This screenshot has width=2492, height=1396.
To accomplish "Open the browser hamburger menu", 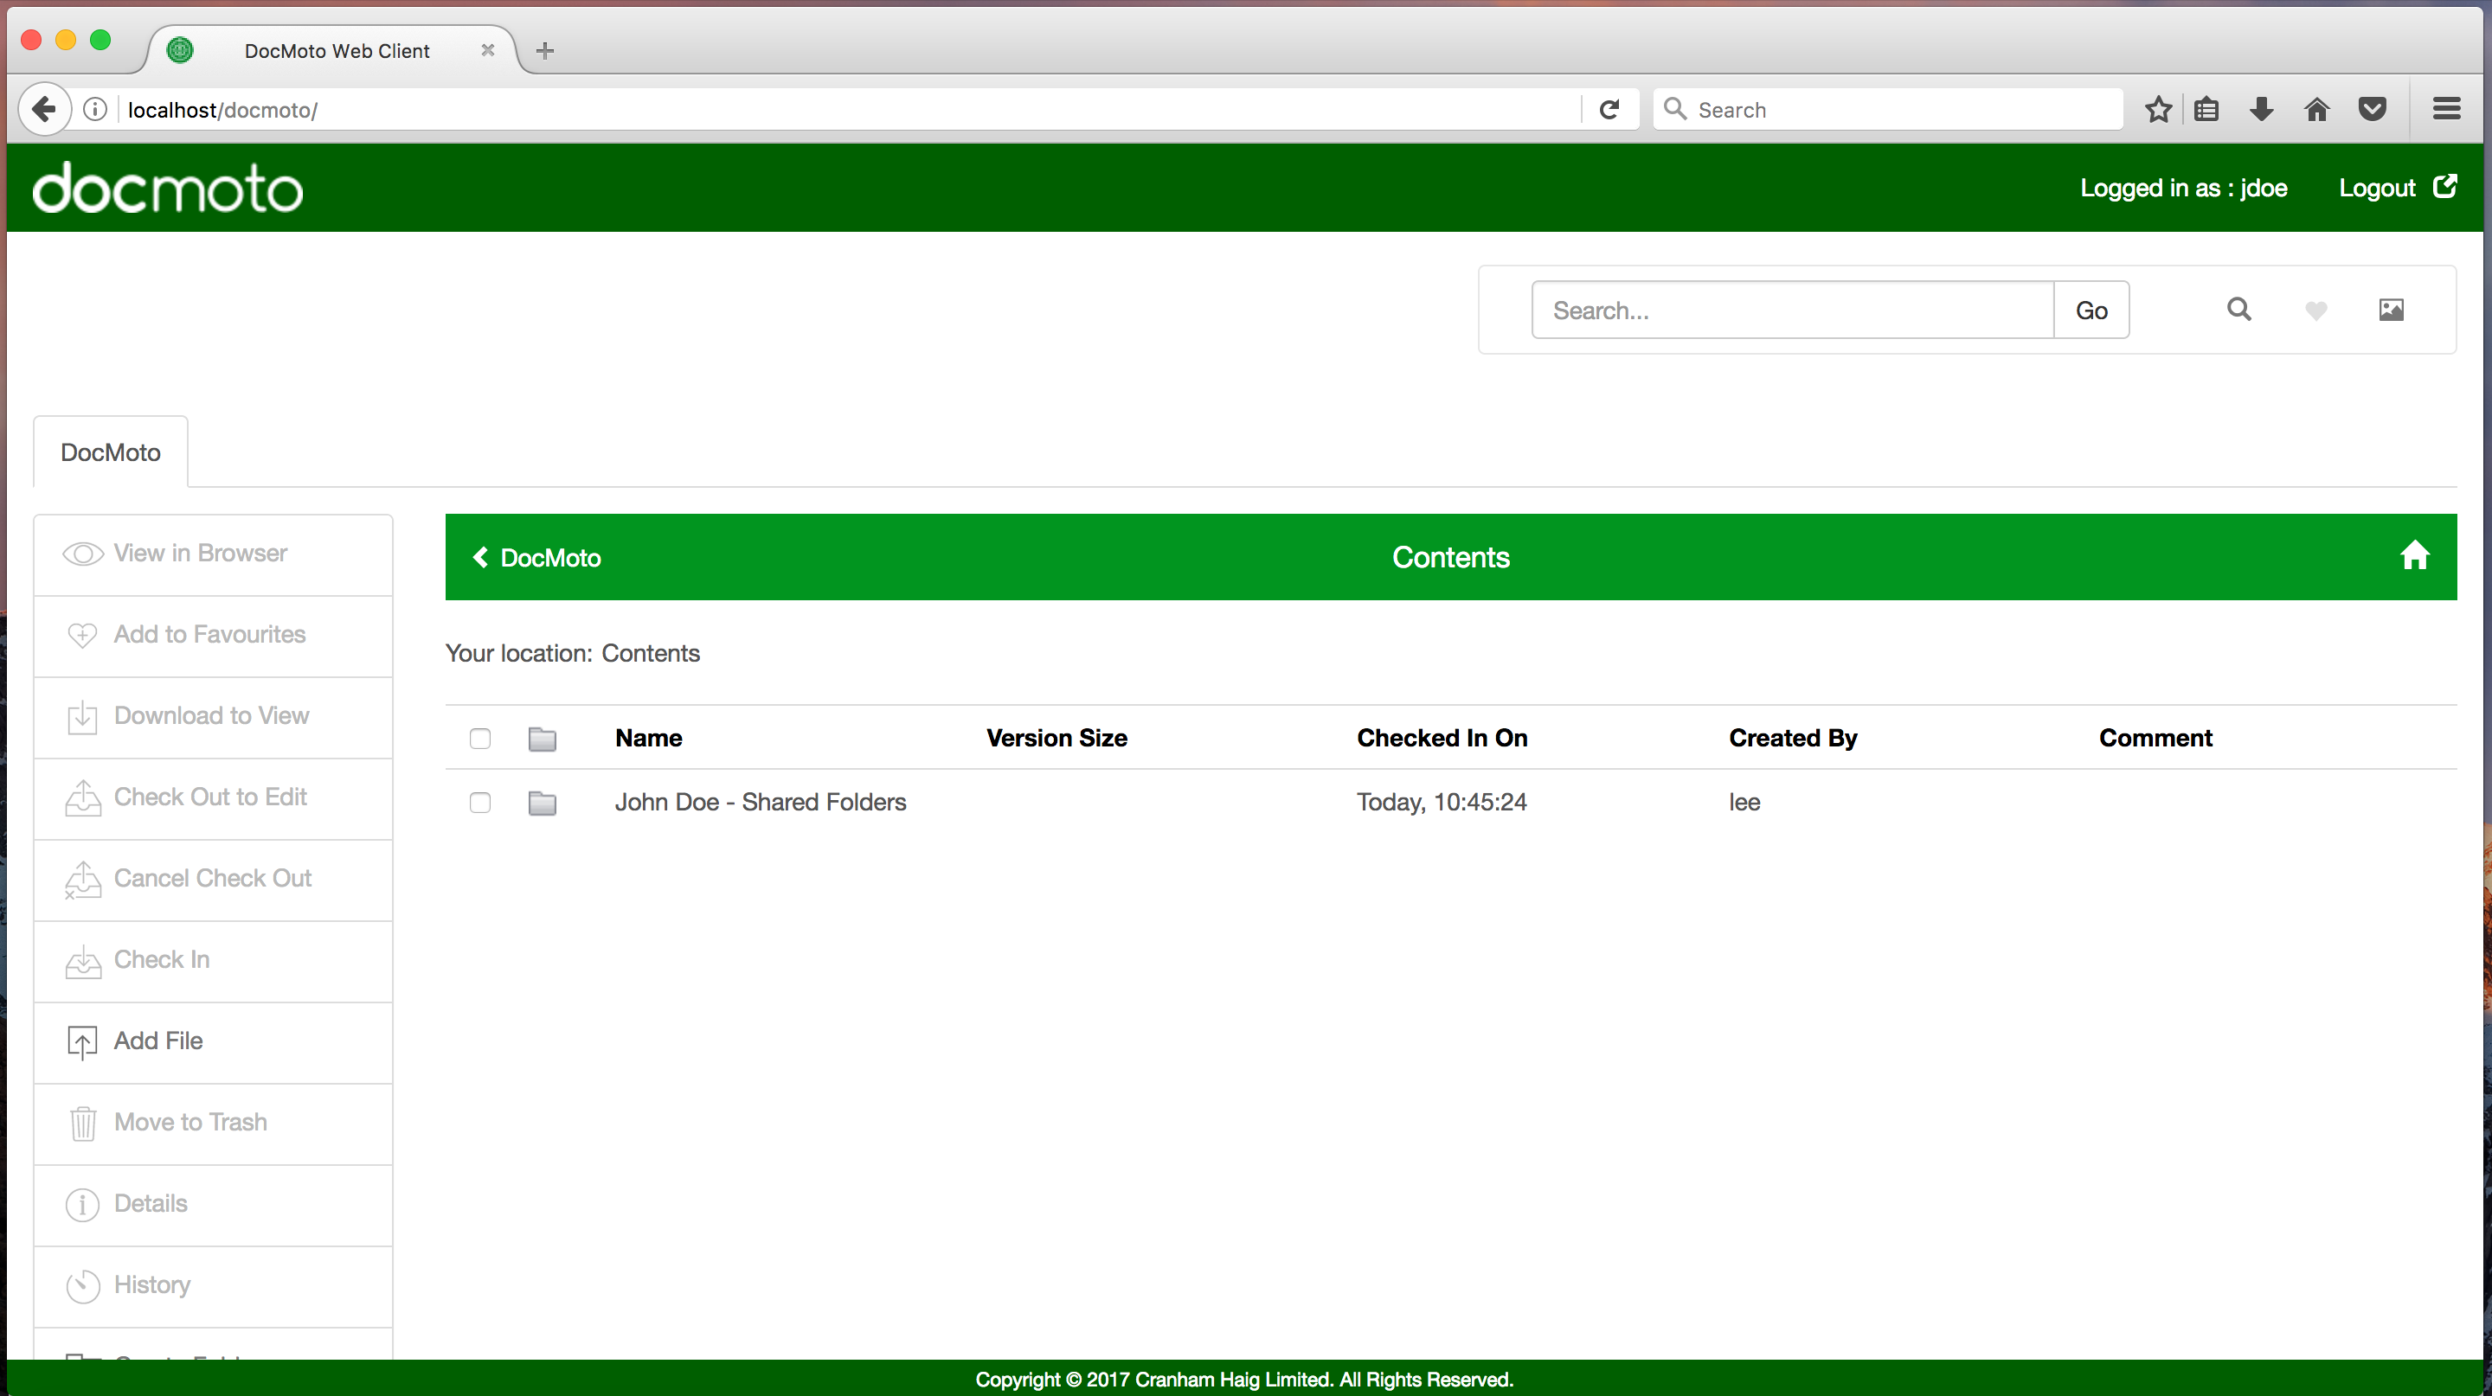I will coord(2446,109).
